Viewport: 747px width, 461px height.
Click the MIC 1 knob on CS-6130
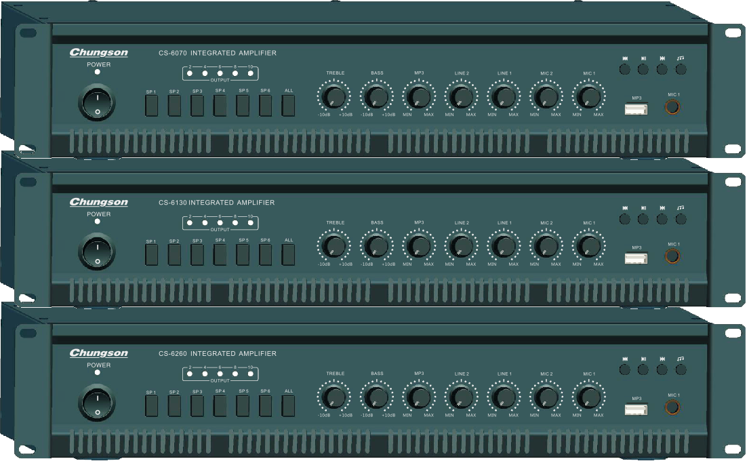(589, 246)
